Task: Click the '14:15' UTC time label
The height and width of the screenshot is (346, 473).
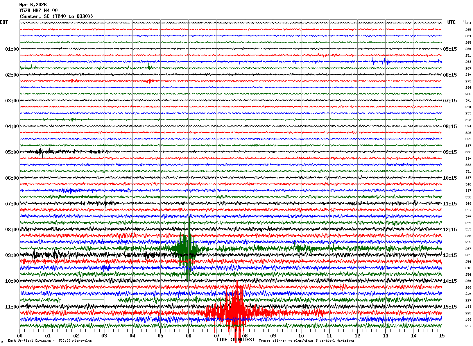Action: (450, 281)
